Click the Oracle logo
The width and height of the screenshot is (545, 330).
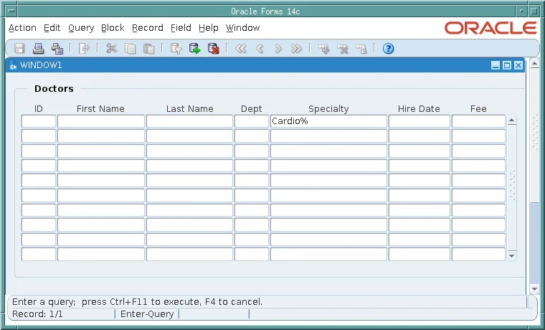(490, 28)
